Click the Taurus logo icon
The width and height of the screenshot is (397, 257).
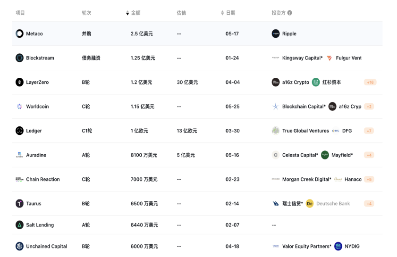click(19, 204)
